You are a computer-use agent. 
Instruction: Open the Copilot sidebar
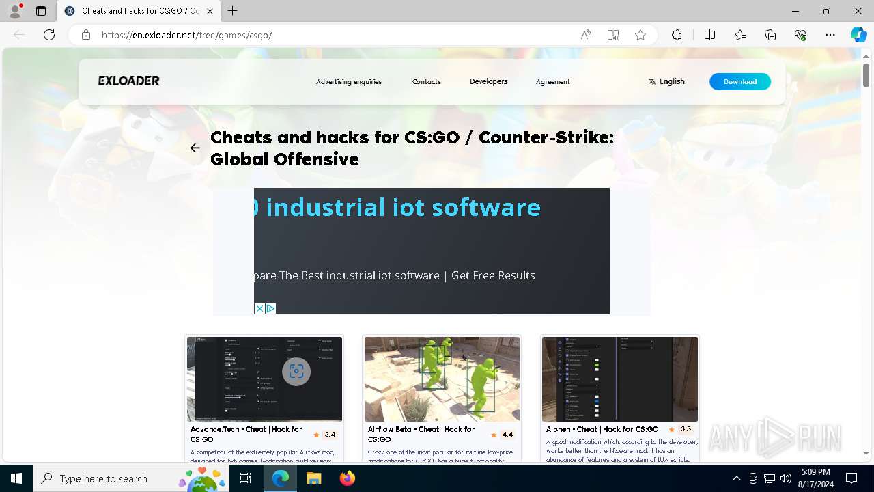858,35
